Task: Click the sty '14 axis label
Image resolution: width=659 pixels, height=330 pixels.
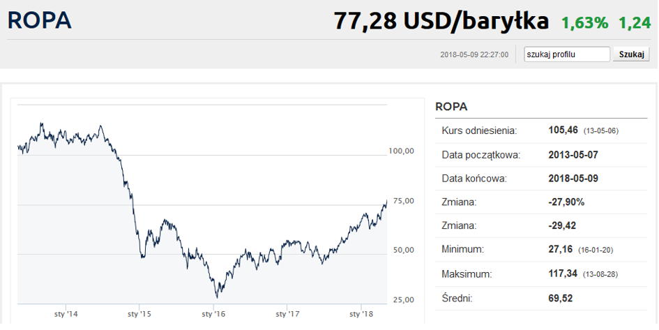Action: click(65, 315)
